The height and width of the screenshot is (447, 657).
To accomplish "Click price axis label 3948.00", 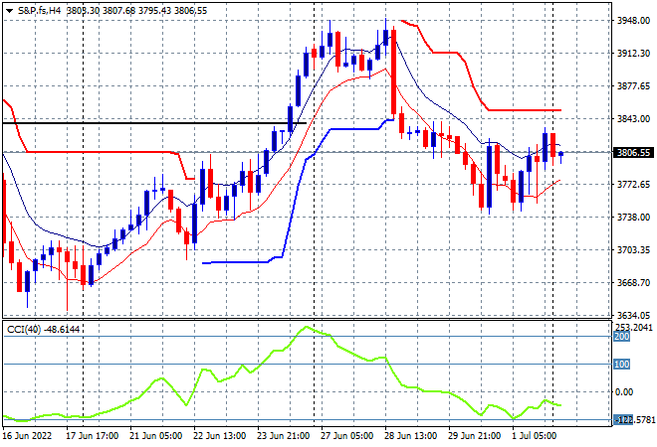I will coord(633,21).
